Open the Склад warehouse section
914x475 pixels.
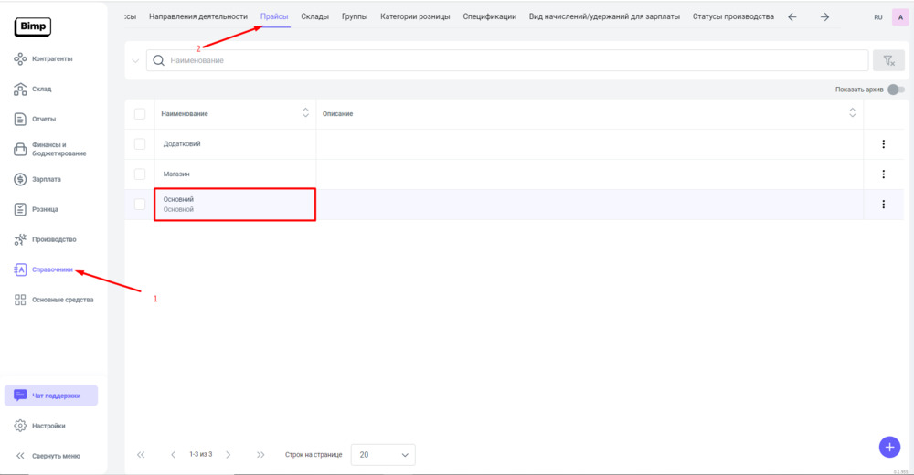(42, 90)
